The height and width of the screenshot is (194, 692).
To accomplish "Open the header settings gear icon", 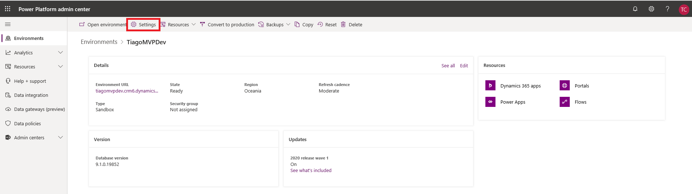I will (651, 9).
